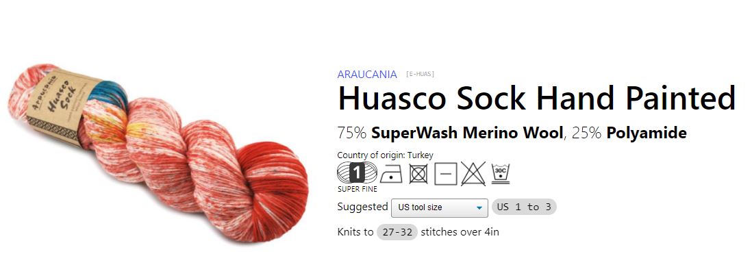The width and height of the screenshot is (752, 280).
Task: Click the US 1 to 3 needle badge
Action: [x=524, y=207]
